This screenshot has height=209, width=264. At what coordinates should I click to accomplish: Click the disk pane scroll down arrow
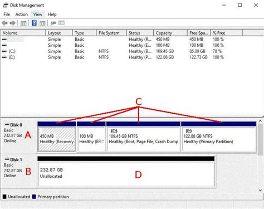click(x=260, y=190)
